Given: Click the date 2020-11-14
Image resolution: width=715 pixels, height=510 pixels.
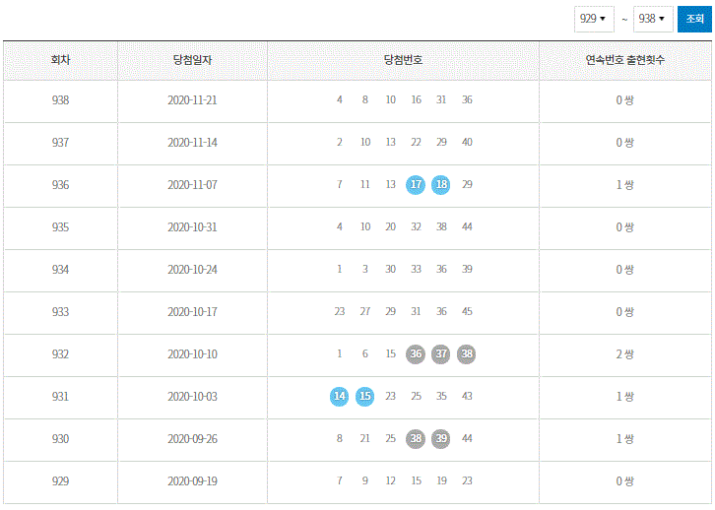Looking at the screenshot, I should pos(192,143).
